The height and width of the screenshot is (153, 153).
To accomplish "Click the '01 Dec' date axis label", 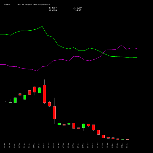I will (112, 146).
